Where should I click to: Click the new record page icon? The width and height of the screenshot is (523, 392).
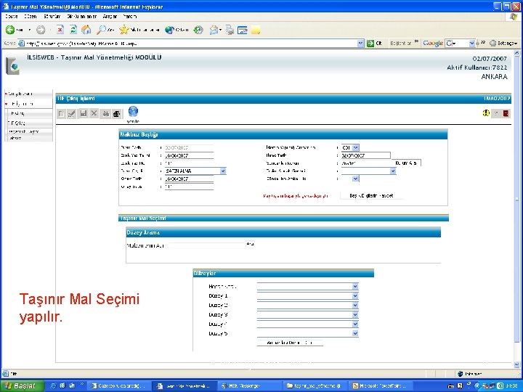coord(61,114)
